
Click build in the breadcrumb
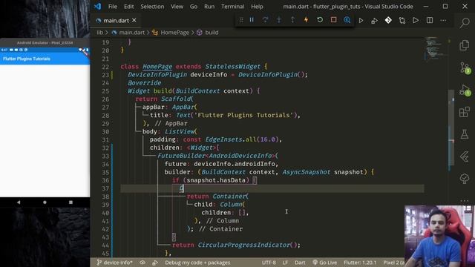(x=212, y=33)
